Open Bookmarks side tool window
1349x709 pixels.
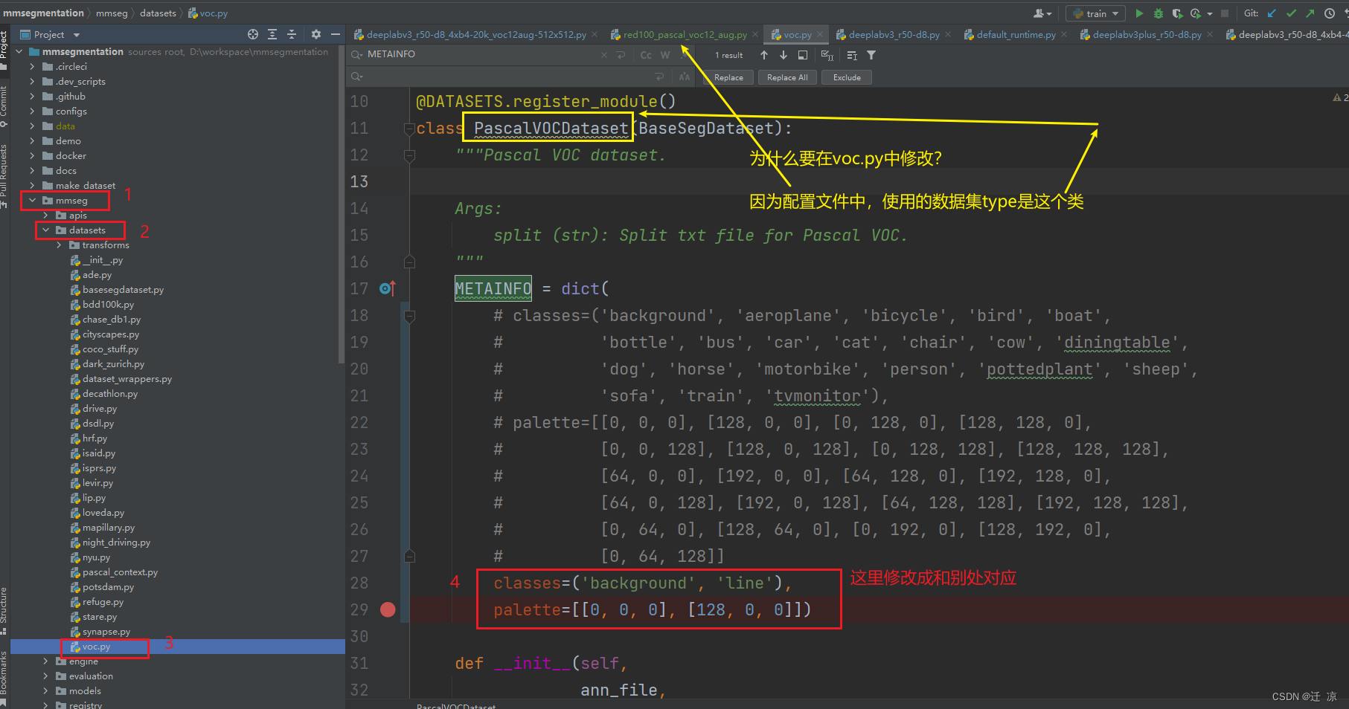coord(4,678)
